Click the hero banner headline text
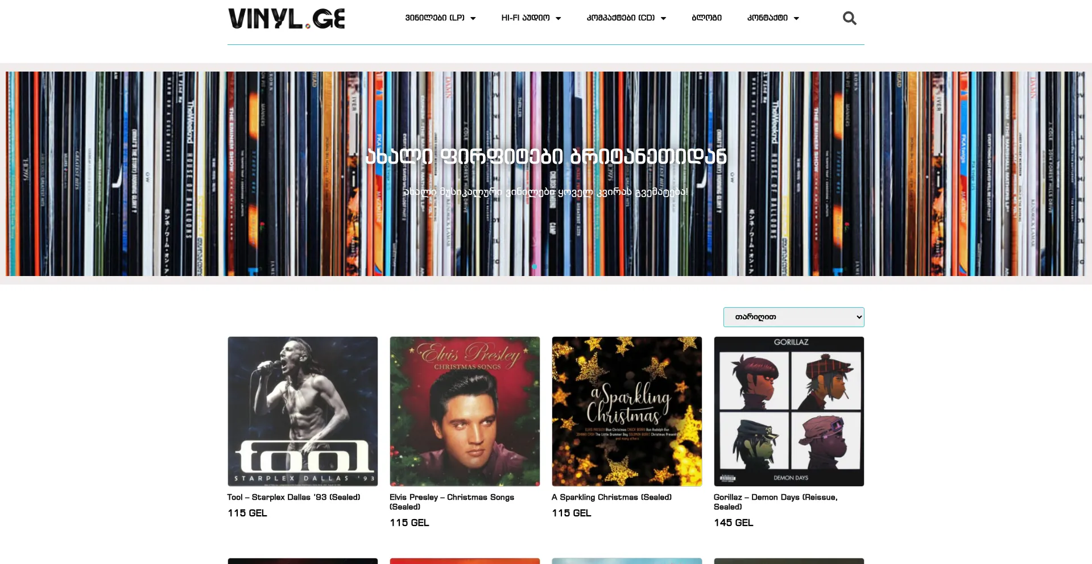 point(546,156)
